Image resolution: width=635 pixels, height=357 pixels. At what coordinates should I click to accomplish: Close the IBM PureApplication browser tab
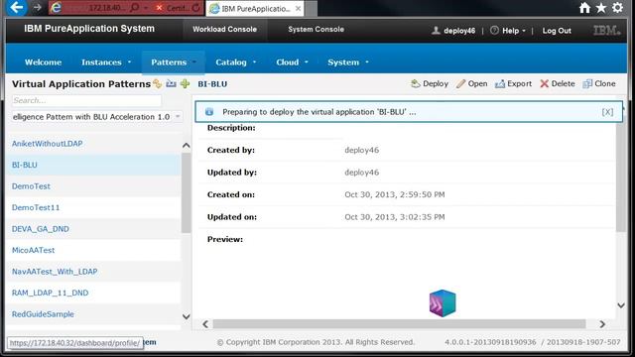click(x=298, y=9)
